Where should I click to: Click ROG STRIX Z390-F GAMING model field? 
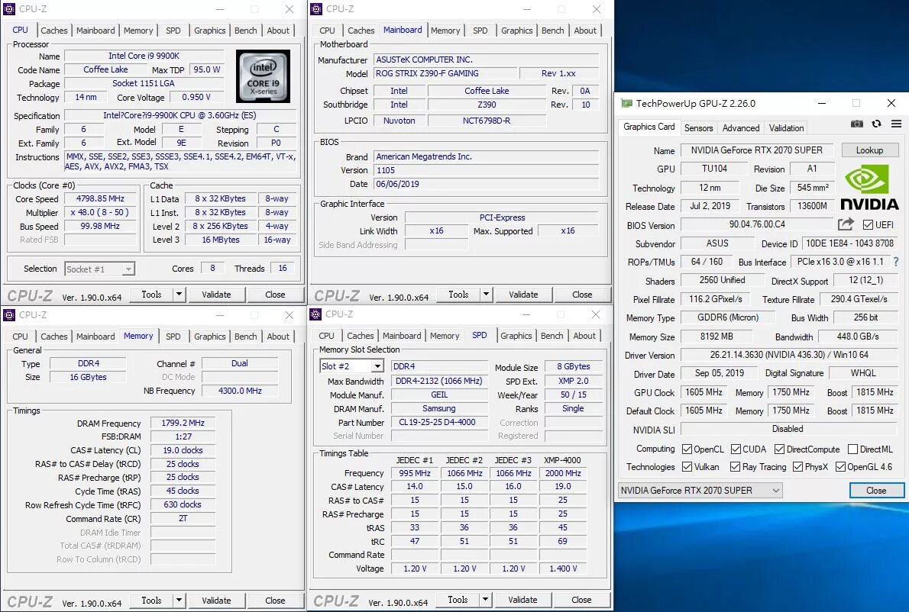pyautogui.click(x=445, y=73)
